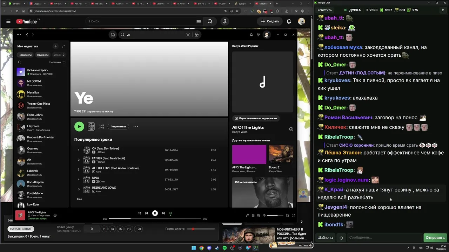The image size is (449, 252).
Task: Open the lyrics microphone icon
Action: (x=247, y=215)
